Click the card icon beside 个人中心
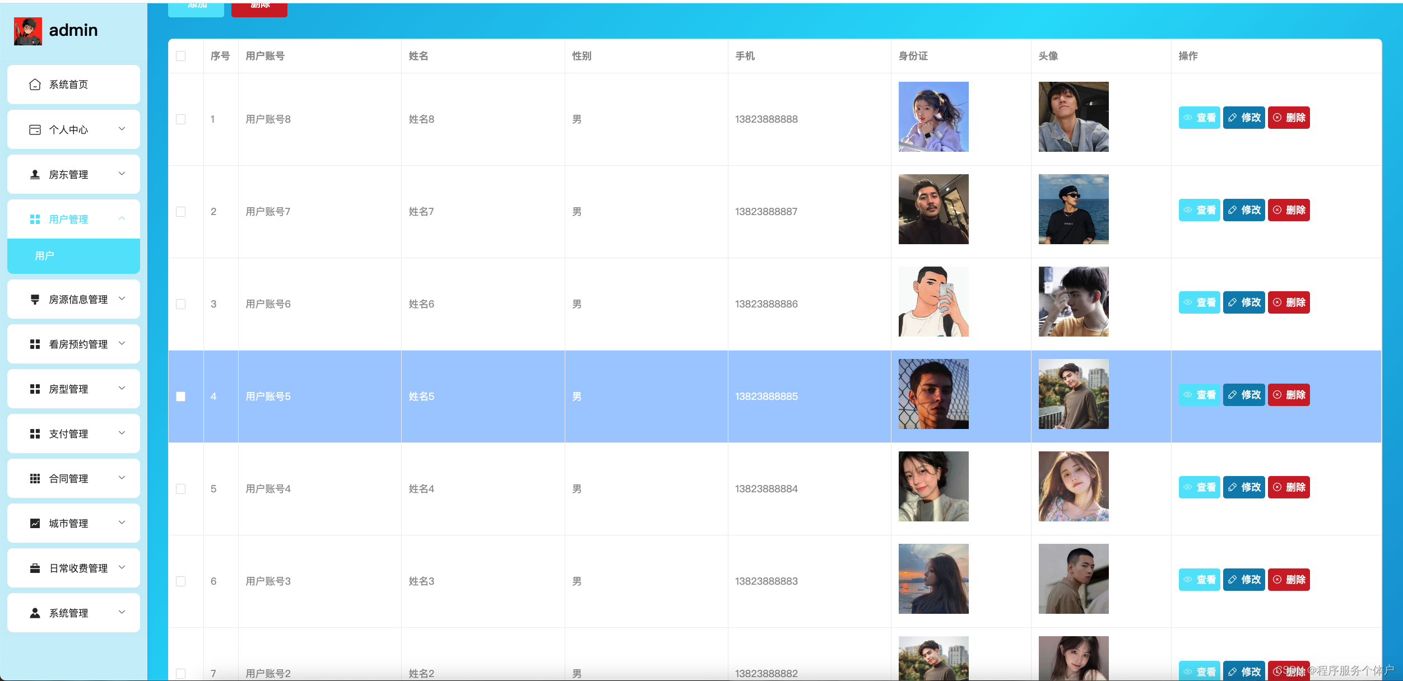The image size is (1403, 681). pyautogui.click(x=35, y=130)
